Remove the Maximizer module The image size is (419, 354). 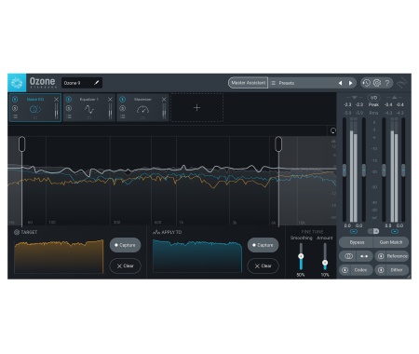coord(164,100)
